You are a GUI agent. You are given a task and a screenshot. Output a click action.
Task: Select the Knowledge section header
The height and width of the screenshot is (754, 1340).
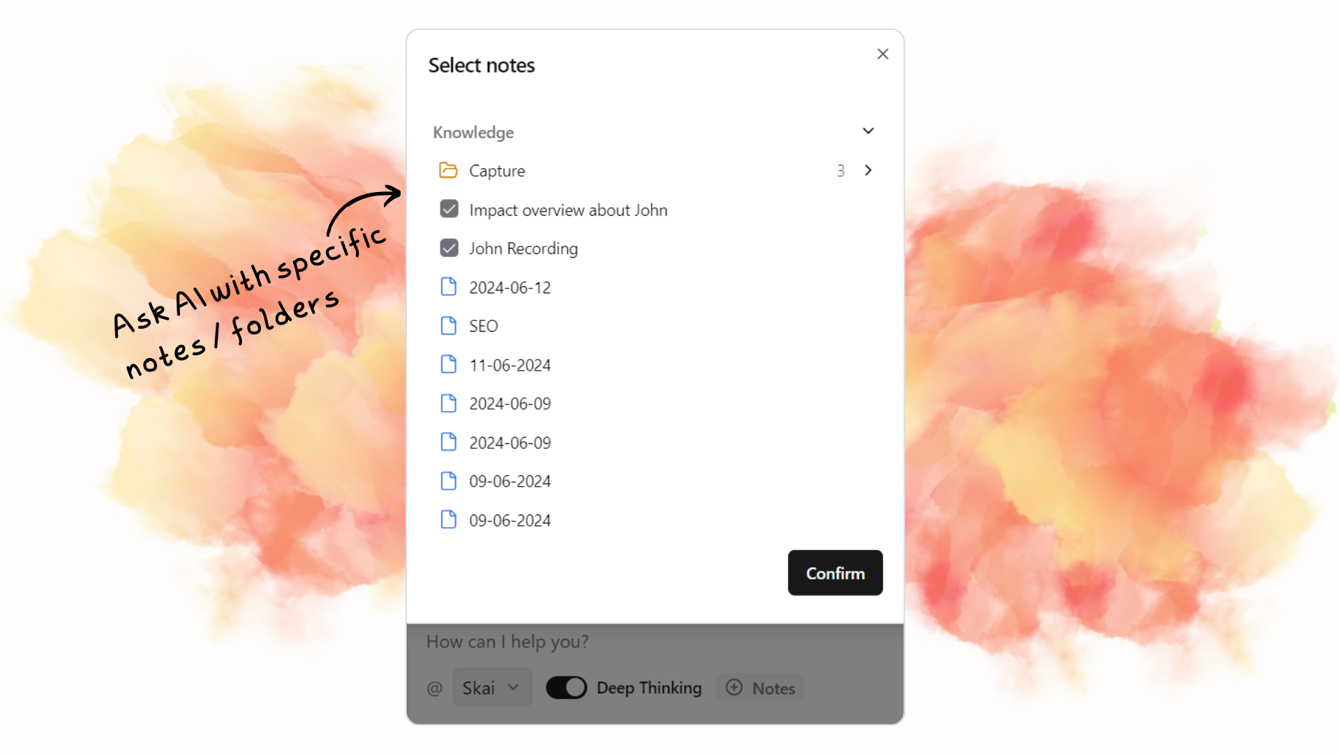tap(473, 132)
